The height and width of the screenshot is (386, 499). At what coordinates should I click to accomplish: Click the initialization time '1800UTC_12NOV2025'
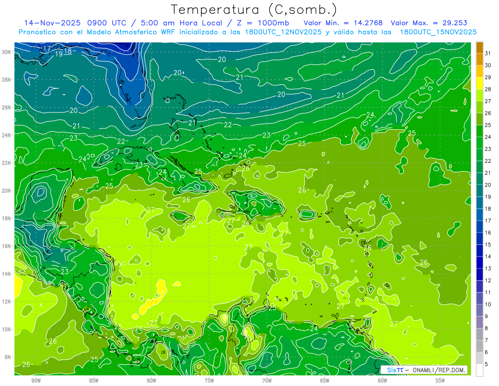(x=282, y=32)
